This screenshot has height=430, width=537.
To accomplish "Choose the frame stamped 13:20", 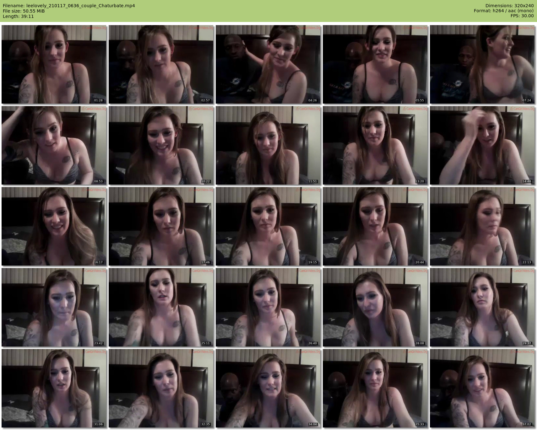I will click(375, 145).
